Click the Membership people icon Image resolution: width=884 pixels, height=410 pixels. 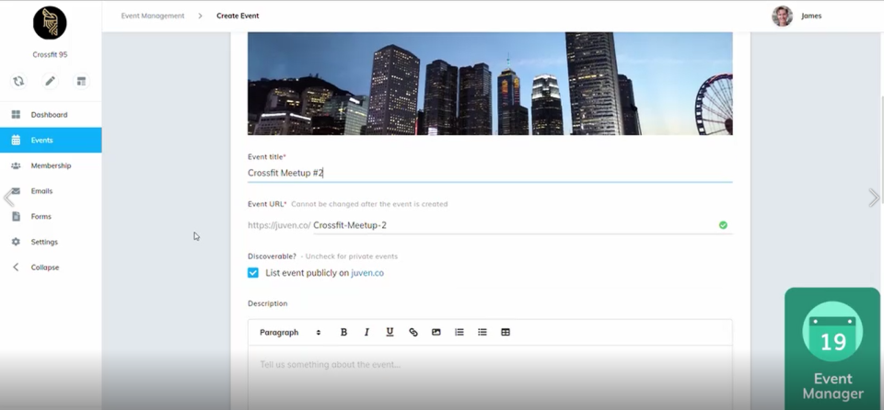click(16, 165)
